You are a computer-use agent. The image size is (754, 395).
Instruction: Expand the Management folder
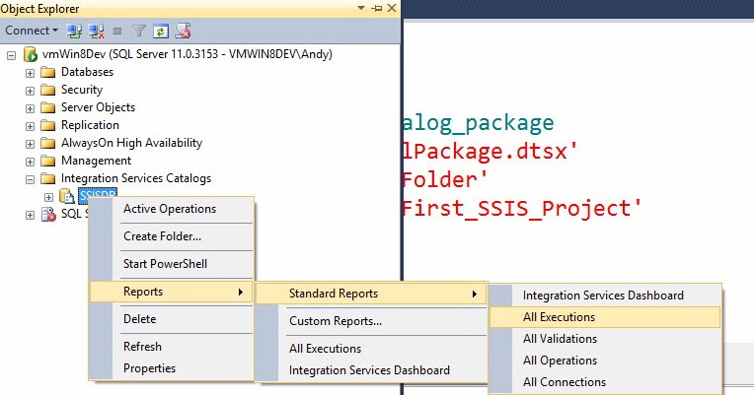click(30, 163)
